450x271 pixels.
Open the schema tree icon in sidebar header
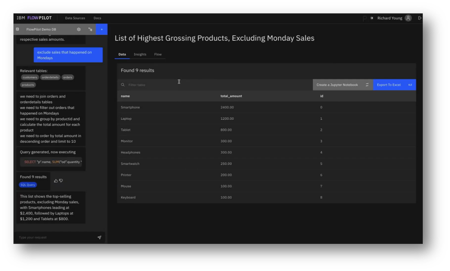90,29
